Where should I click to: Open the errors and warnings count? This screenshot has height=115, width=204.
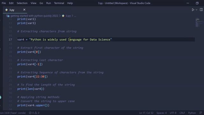34,113
